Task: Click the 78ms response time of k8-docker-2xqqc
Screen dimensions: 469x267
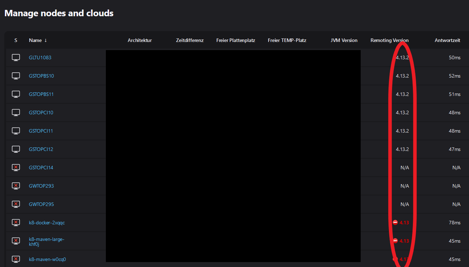Action: click(455, 223)
